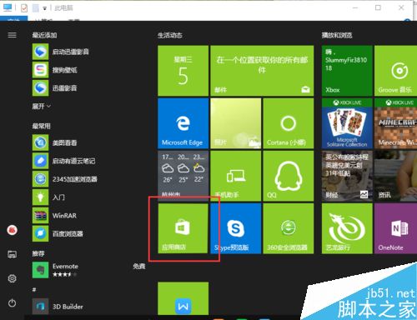Open OneNote tile
The width and height of the screenshot is (417, 320).
click(395, 228)
